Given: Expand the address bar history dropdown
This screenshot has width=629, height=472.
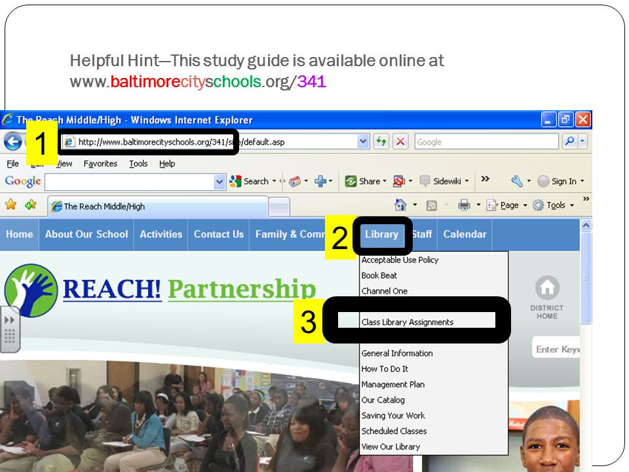Looking at the screenshot, I should [363, 142].
